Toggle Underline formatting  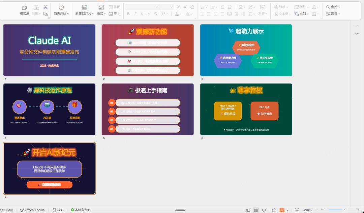pos(142,14)
